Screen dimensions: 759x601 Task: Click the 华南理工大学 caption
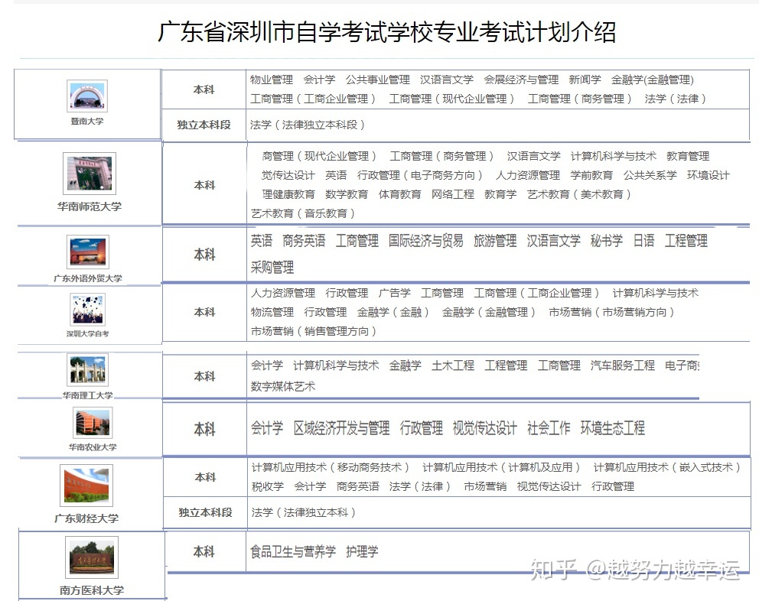coord(88,395)
